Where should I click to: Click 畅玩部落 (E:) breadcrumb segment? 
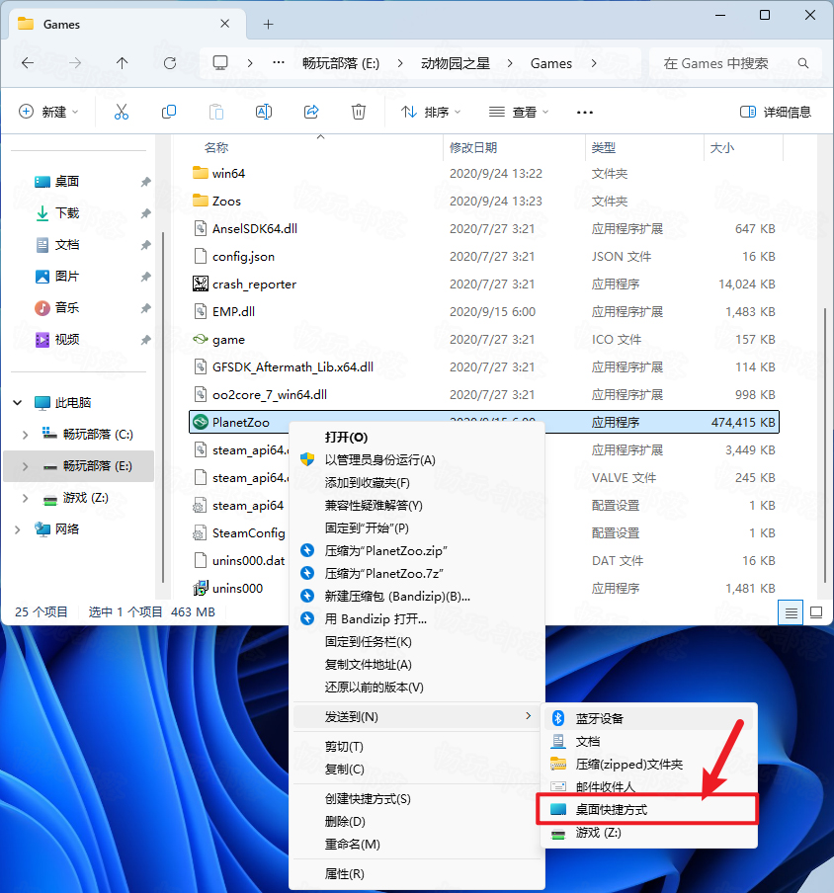(x=341, y=63)
